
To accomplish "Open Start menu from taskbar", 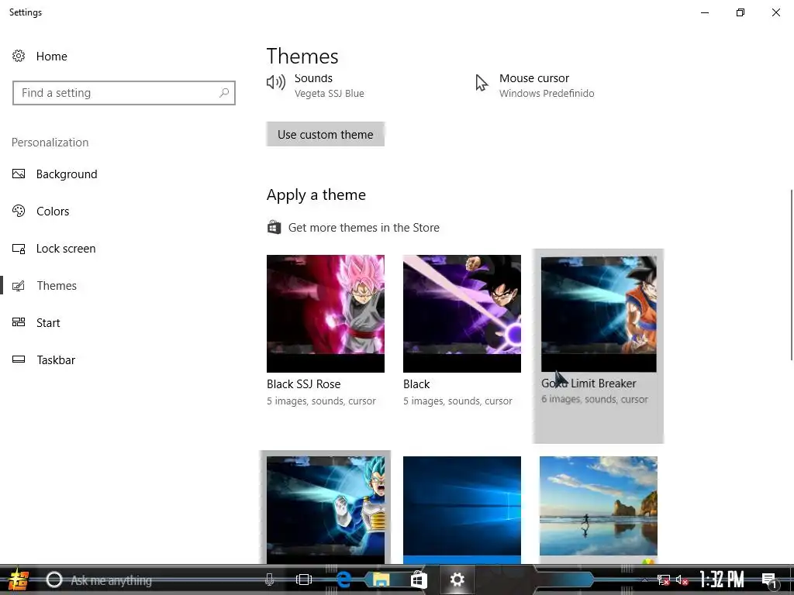I will [19, 580].
